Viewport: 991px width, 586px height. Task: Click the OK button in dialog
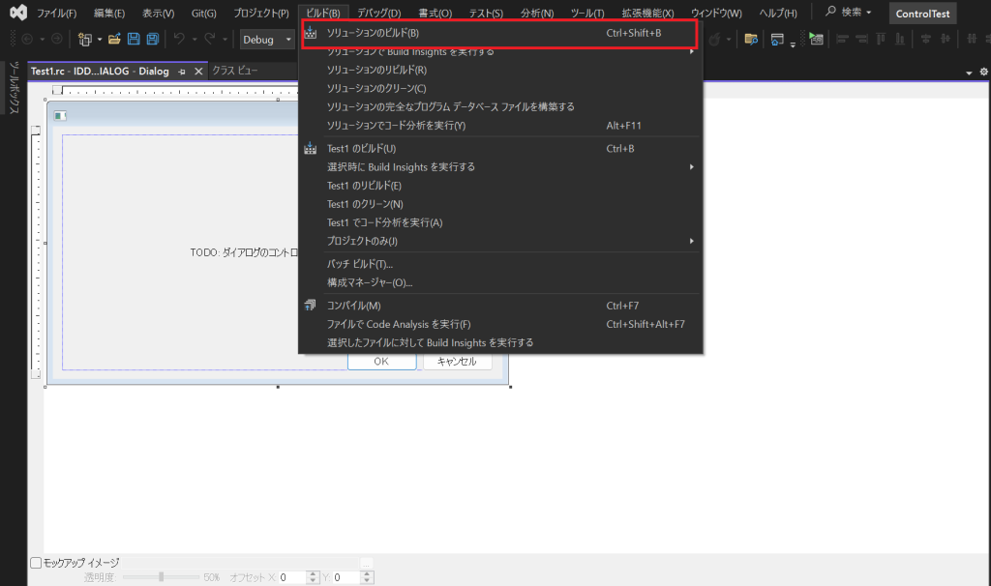[381, 362]
